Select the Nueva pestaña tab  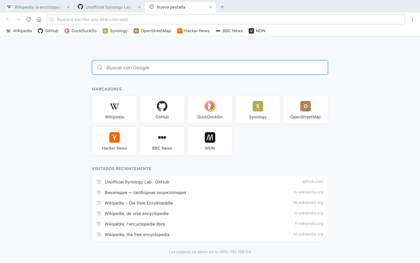(180, 7)
